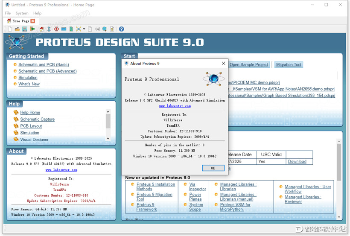
Task: Close the About Proteus 9 dialog
Action: pyautogui.click(x=223, y=64)
